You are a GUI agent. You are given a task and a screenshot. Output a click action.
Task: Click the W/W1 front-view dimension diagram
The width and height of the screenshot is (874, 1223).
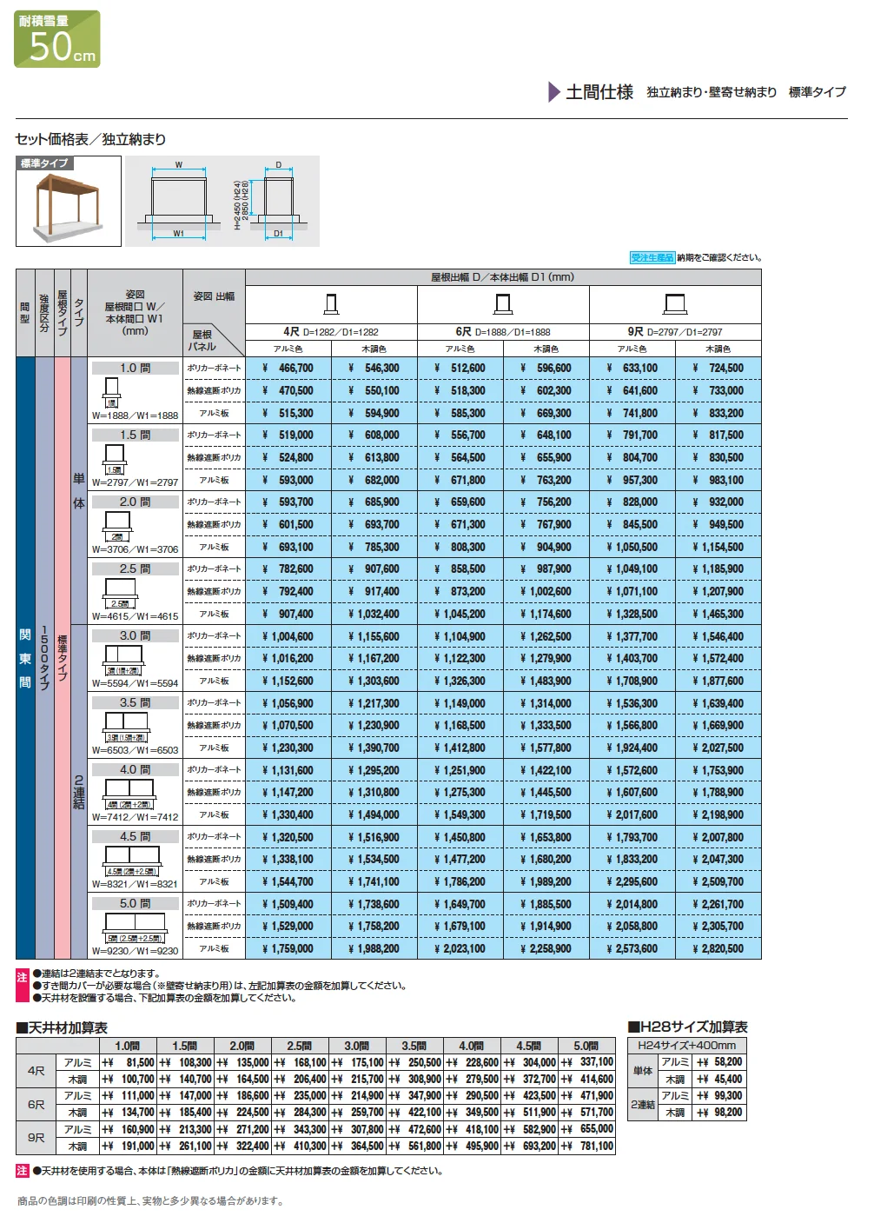click(x=179, y=201)
